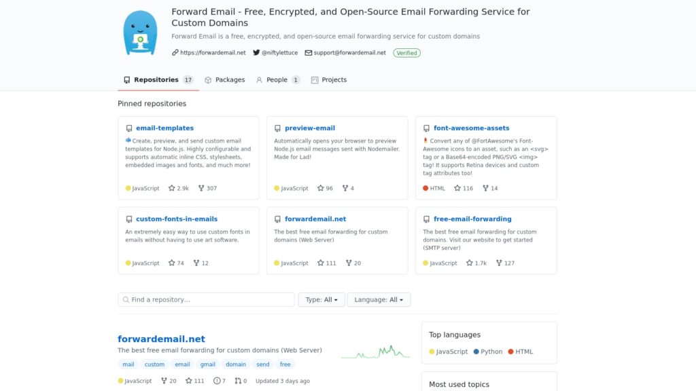Click the green Verified badge
The height and width of the screenshot is (391, 696).
pos(406,52)
